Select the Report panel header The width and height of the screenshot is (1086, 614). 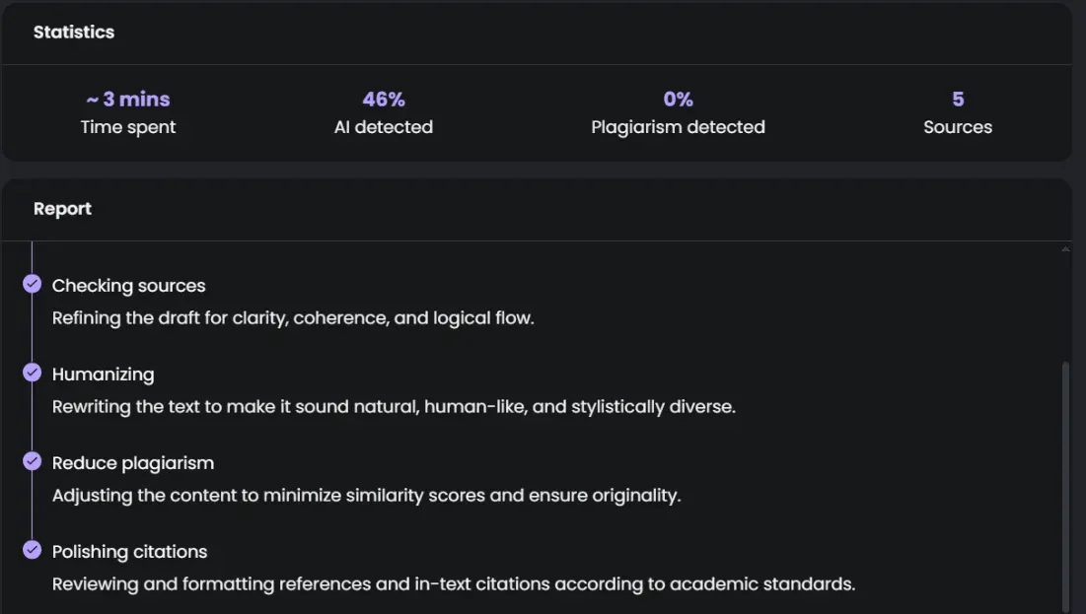pos(62,209)
